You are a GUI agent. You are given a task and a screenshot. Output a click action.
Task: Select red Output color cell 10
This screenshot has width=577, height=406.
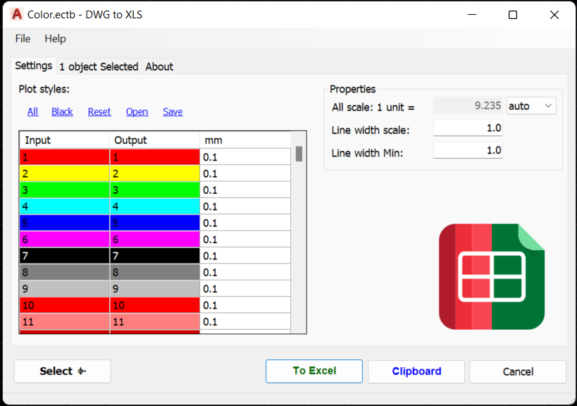click(155, 305)
